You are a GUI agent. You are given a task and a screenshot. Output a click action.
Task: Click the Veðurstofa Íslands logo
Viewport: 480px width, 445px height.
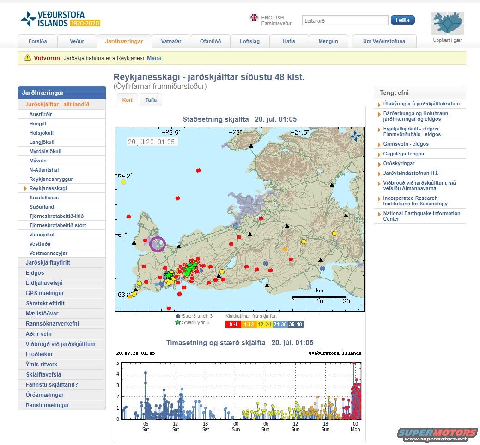pyautogui.click(x=60, y=19)
